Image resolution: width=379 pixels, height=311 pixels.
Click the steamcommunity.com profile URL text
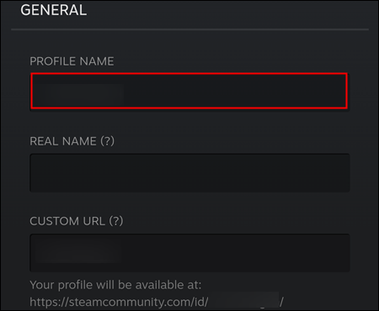click(x=157, y=302)
